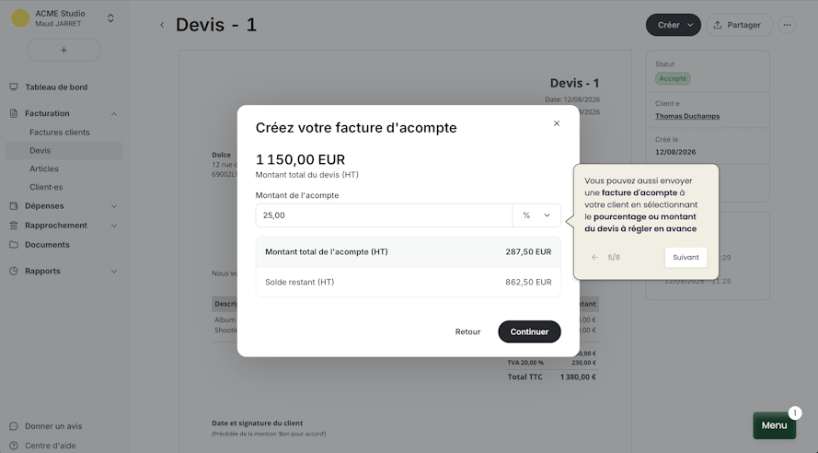Open Tableau de bord in the sidebar
The image size is (818, 453).
click(x=56, y=87)
